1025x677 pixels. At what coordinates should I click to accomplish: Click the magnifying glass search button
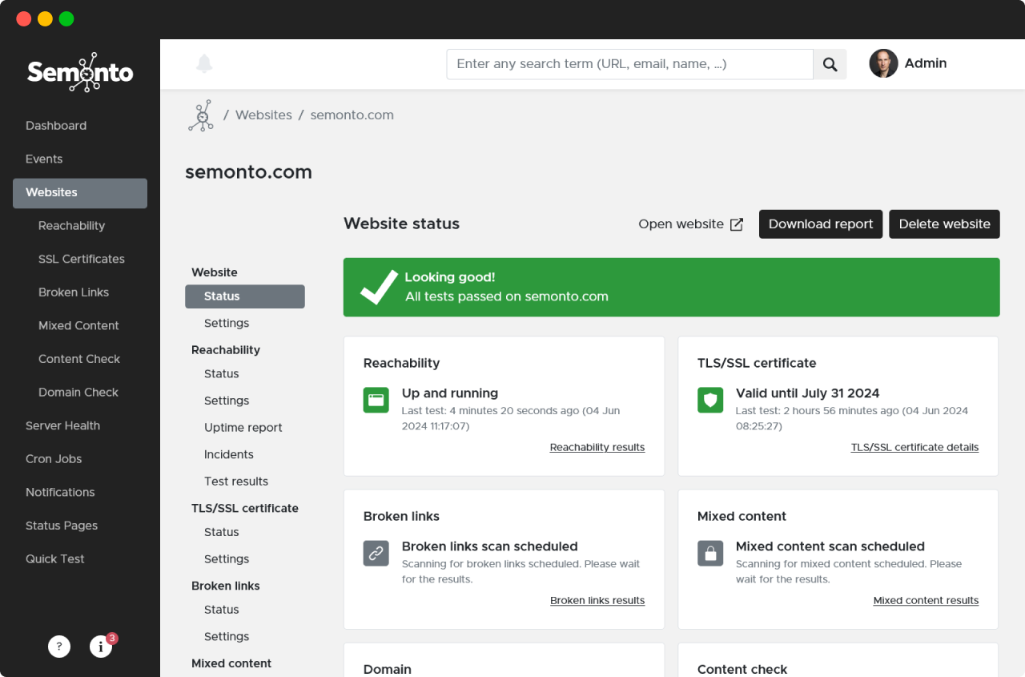pyautogui.click(x=830, y=64)
